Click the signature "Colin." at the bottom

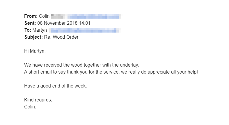(30, 107)
